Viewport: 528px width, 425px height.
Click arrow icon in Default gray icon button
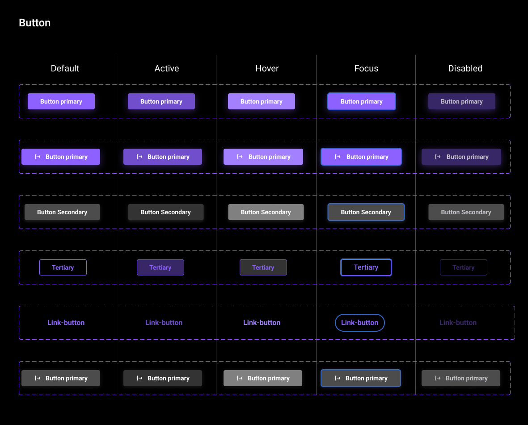tap(38, 378)
